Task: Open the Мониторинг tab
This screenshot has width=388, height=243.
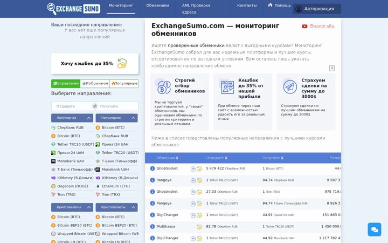Action: (121, 5)
